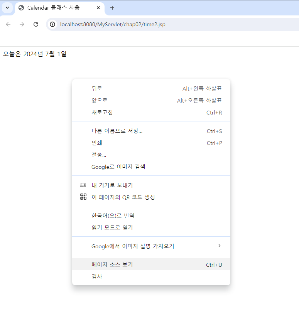The width and height of the screenshot is (299, 330).
Task: Choose '검사' in the context menu
Action: click(151, 276)
